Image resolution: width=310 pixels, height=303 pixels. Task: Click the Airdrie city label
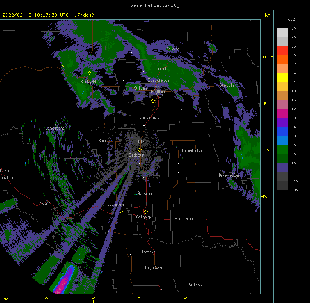[x=145, y=193]
